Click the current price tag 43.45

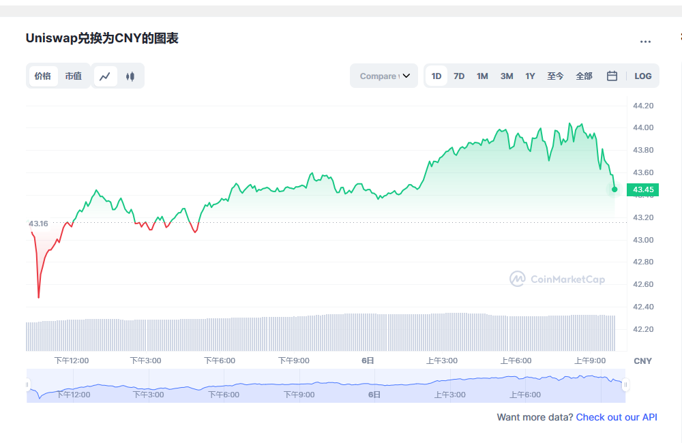[x=643, y=189]
